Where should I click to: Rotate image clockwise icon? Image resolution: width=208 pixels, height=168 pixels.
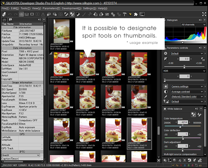[x=101, y=14]
